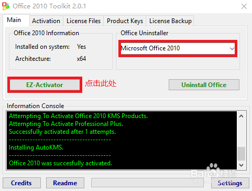
Task: Click the EZ-Activator button
Action: point(45,85)
